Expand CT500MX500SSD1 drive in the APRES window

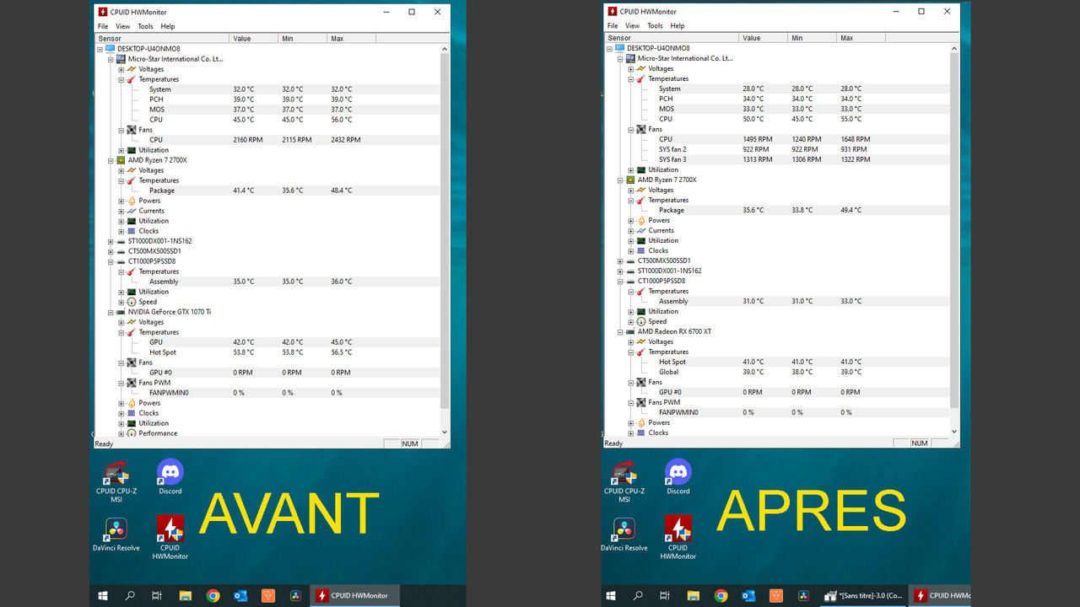click(x=620, y=261)
